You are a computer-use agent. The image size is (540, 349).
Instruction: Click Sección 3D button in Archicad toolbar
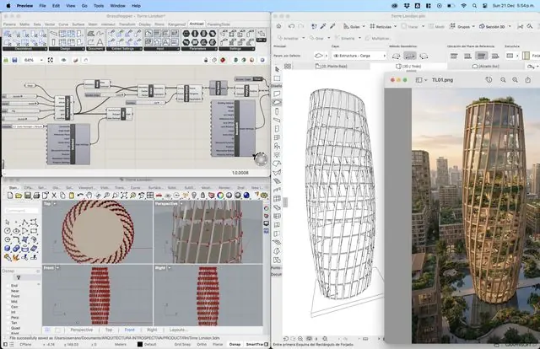click(492, 26)
